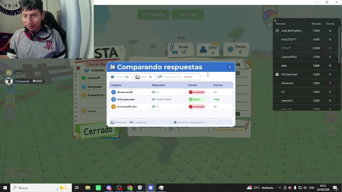Select neeyder3 in the leaderboard
The width and height of the screenshot is (342, 192).
[x=287, y=101]
